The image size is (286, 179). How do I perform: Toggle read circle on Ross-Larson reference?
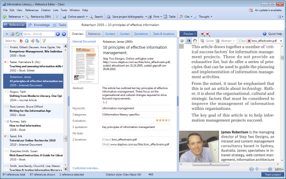[8, 106]
